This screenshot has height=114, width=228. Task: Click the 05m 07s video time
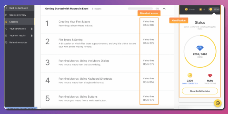[149, 64]
